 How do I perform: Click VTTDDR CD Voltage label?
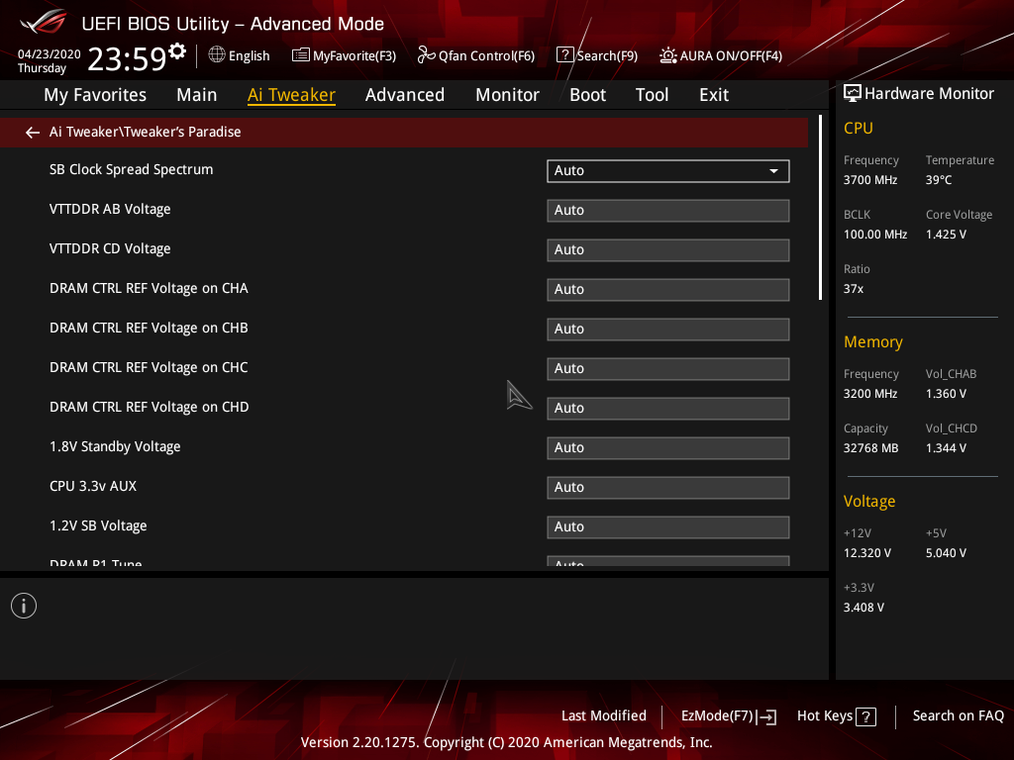110,248
